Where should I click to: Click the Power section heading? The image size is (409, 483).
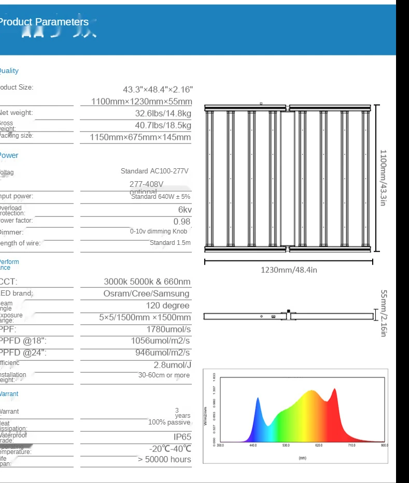coord(9,155)
